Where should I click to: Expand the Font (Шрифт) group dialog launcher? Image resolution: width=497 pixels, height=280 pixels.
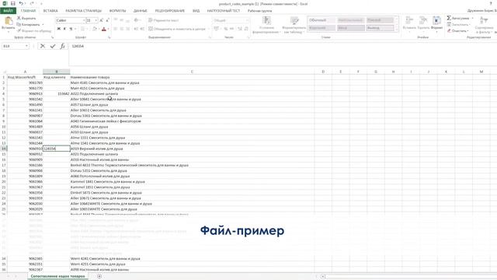click(109, 37)
